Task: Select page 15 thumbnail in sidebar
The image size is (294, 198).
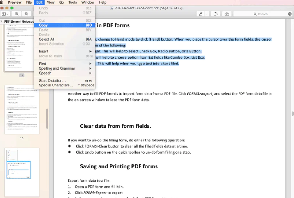Action: pos(22,109)
